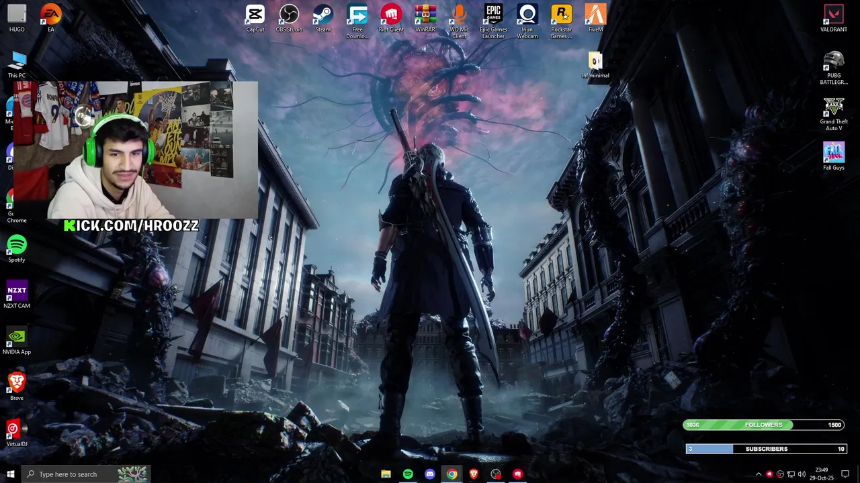Launch CapCut from the desktop

pyautogui.click(x=255, y=18)
